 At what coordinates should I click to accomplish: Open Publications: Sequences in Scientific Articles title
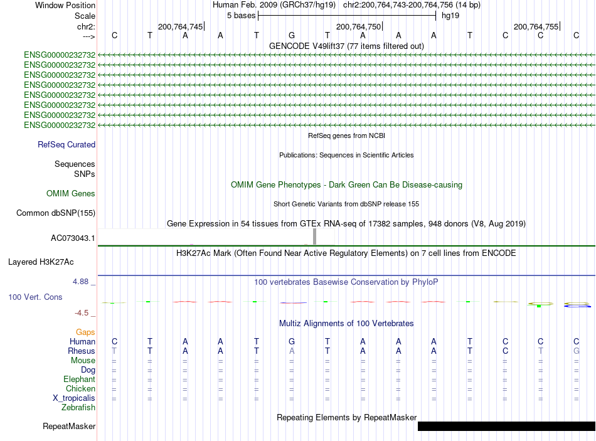[346, 155]
